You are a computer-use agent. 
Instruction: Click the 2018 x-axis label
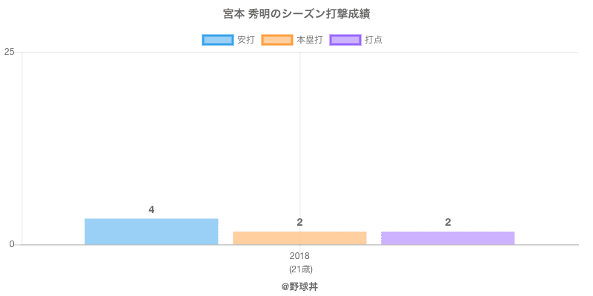(x=300, y=257)
